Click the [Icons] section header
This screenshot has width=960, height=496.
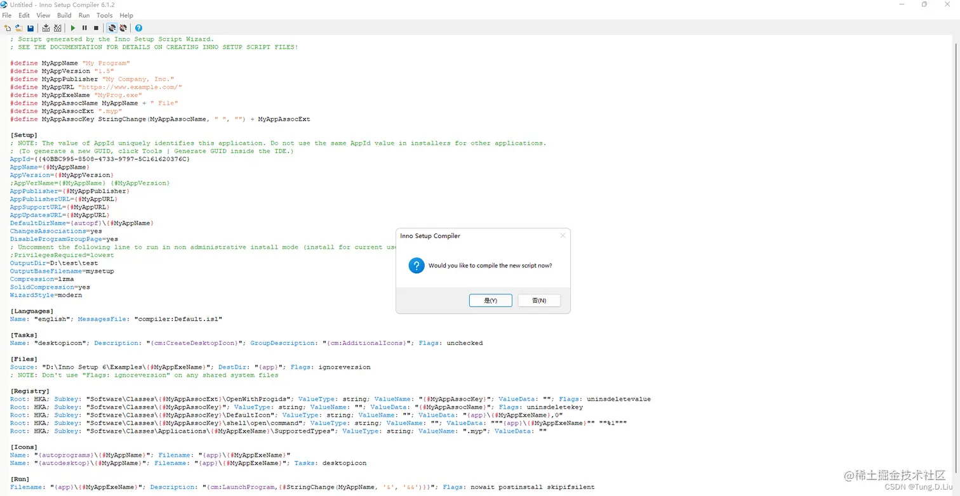coord(24,447)
